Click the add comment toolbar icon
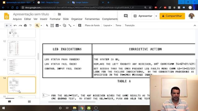This screenshot has height=111, width=198. click(x=80, y=26)
